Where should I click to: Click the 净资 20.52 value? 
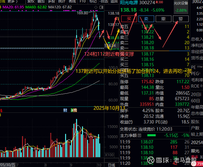point(149,116)
